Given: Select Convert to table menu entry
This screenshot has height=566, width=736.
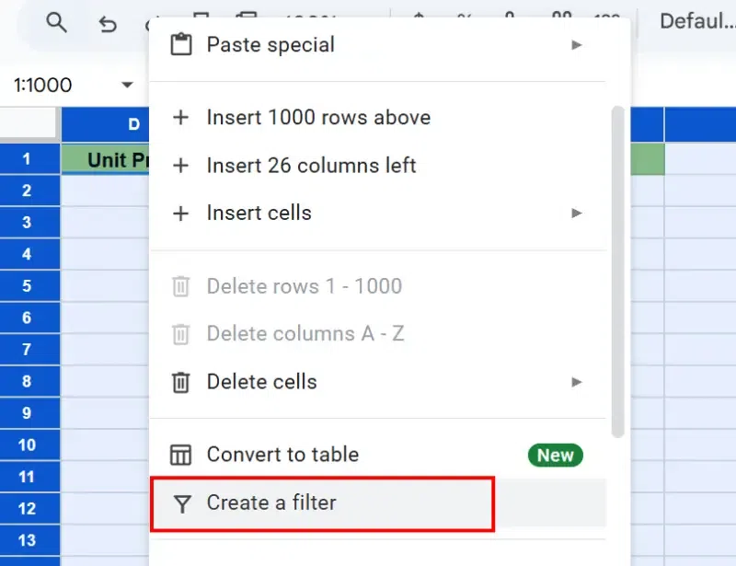Looking at the screenshot, I should click(282, 455).
